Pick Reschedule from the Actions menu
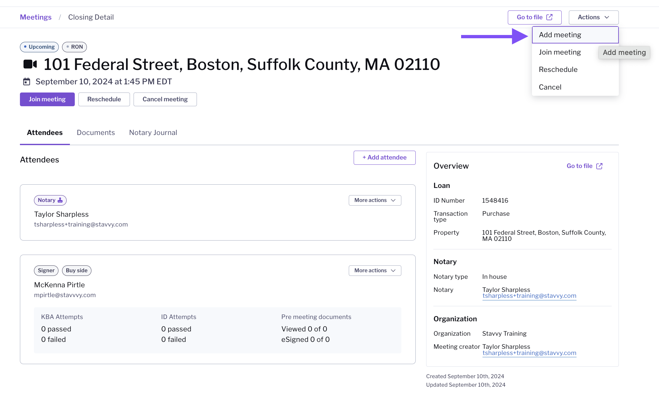The height and width of the screenshot is (404, 659). (558, 69)
